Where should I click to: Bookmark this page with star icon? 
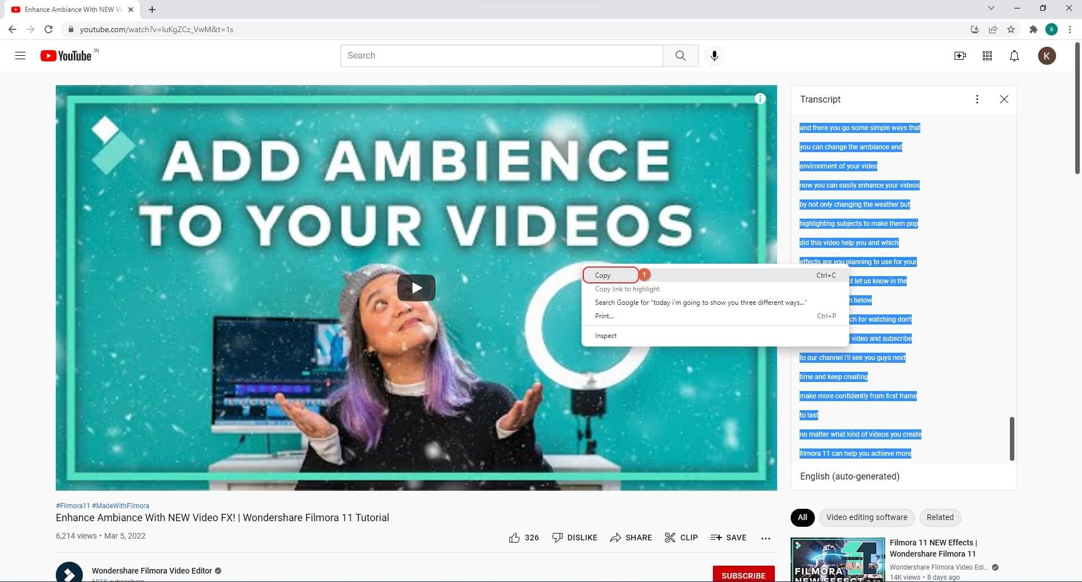(x=1011, y=29)
